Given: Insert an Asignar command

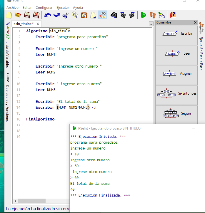Looking at the screenshot, I should click(177, 75).
